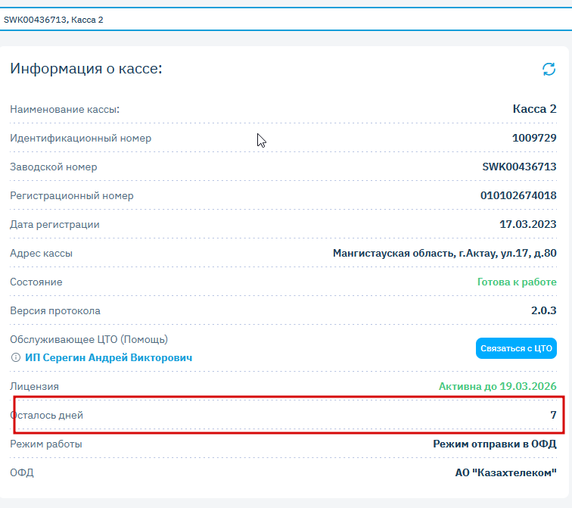Click the Состояние label
Screen dimensions: 572x508
[x=36, y=282]
